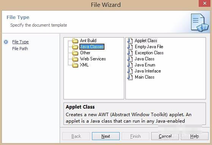212x145 pixels.
Task: Click the Applet Class file icon
Action: tap(130, 41)
